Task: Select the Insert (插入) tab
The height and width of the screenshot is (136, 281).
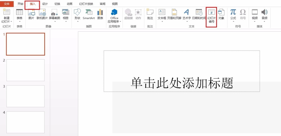Action: point(33,4)
